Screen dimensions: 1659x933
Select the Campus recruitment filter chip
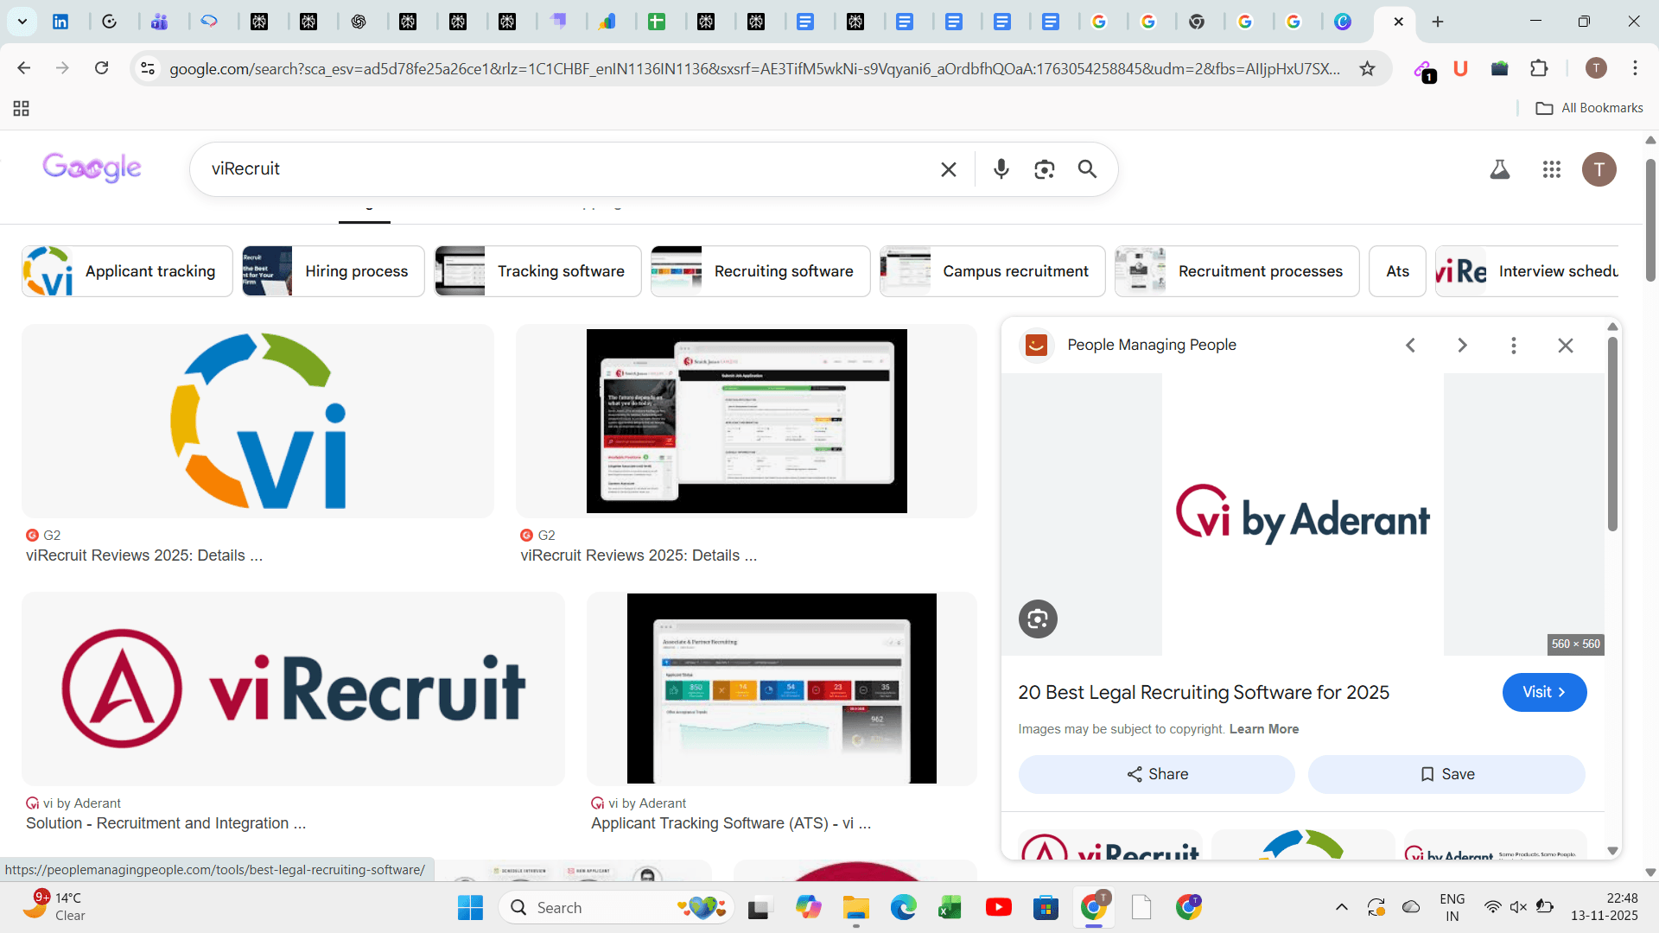(992, 271)
